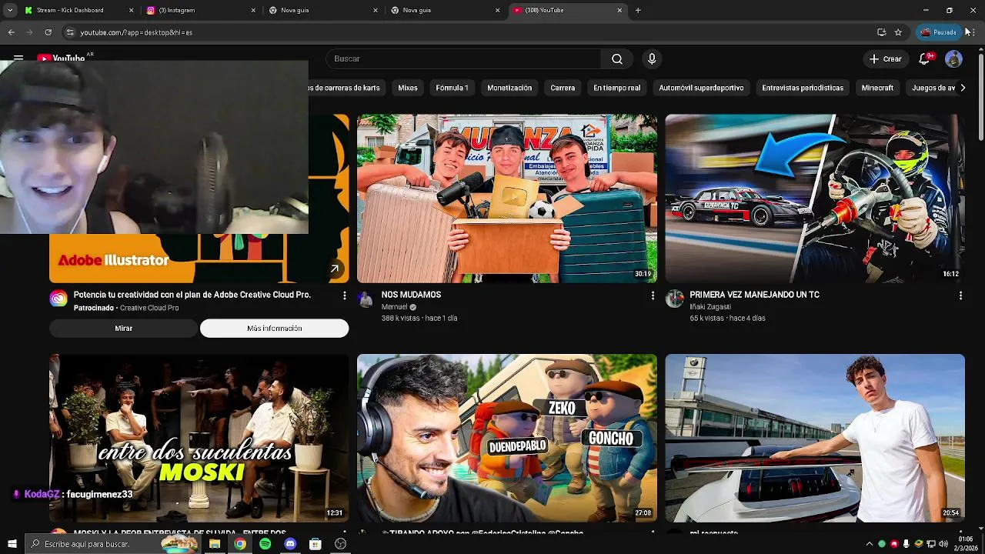Click the Creative Cloud advertiser icon

(x=58, y=299)
